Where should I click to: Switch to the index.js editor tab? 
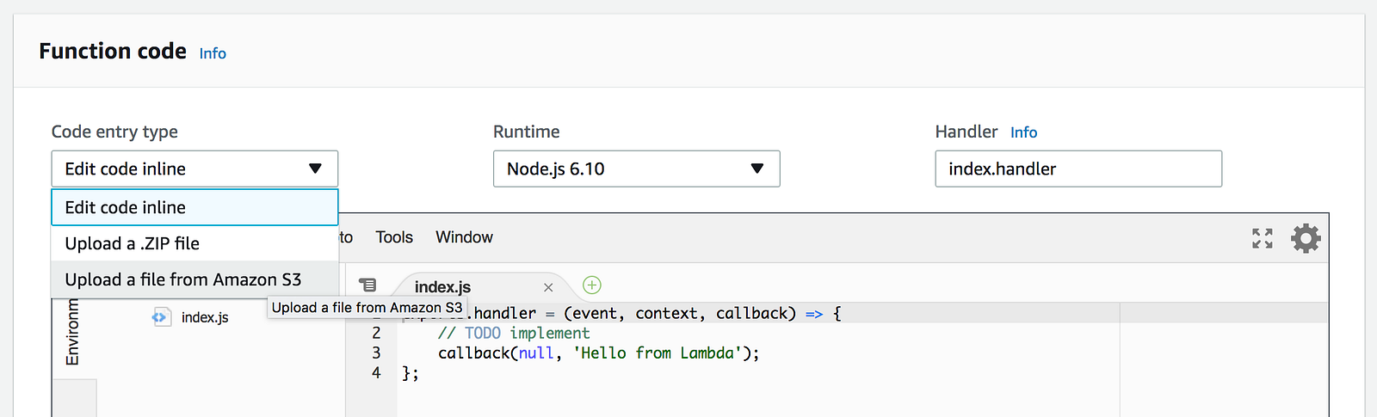pyautogui.click(x=442, y=287)
